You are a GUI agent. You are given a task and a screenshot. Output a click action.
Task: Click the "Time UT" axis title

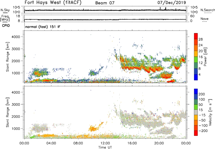[105, 147]
